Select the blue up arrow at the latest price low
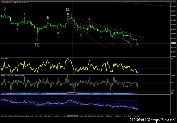The height and width of the screenshot is (123, 177). tap(137, 45)
